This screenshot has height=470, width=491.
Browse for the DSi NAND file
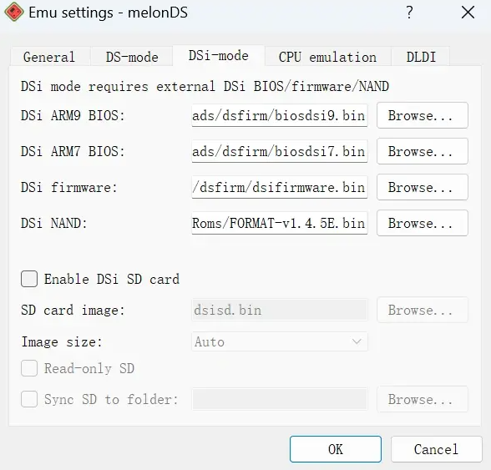[x=423, y=223]
